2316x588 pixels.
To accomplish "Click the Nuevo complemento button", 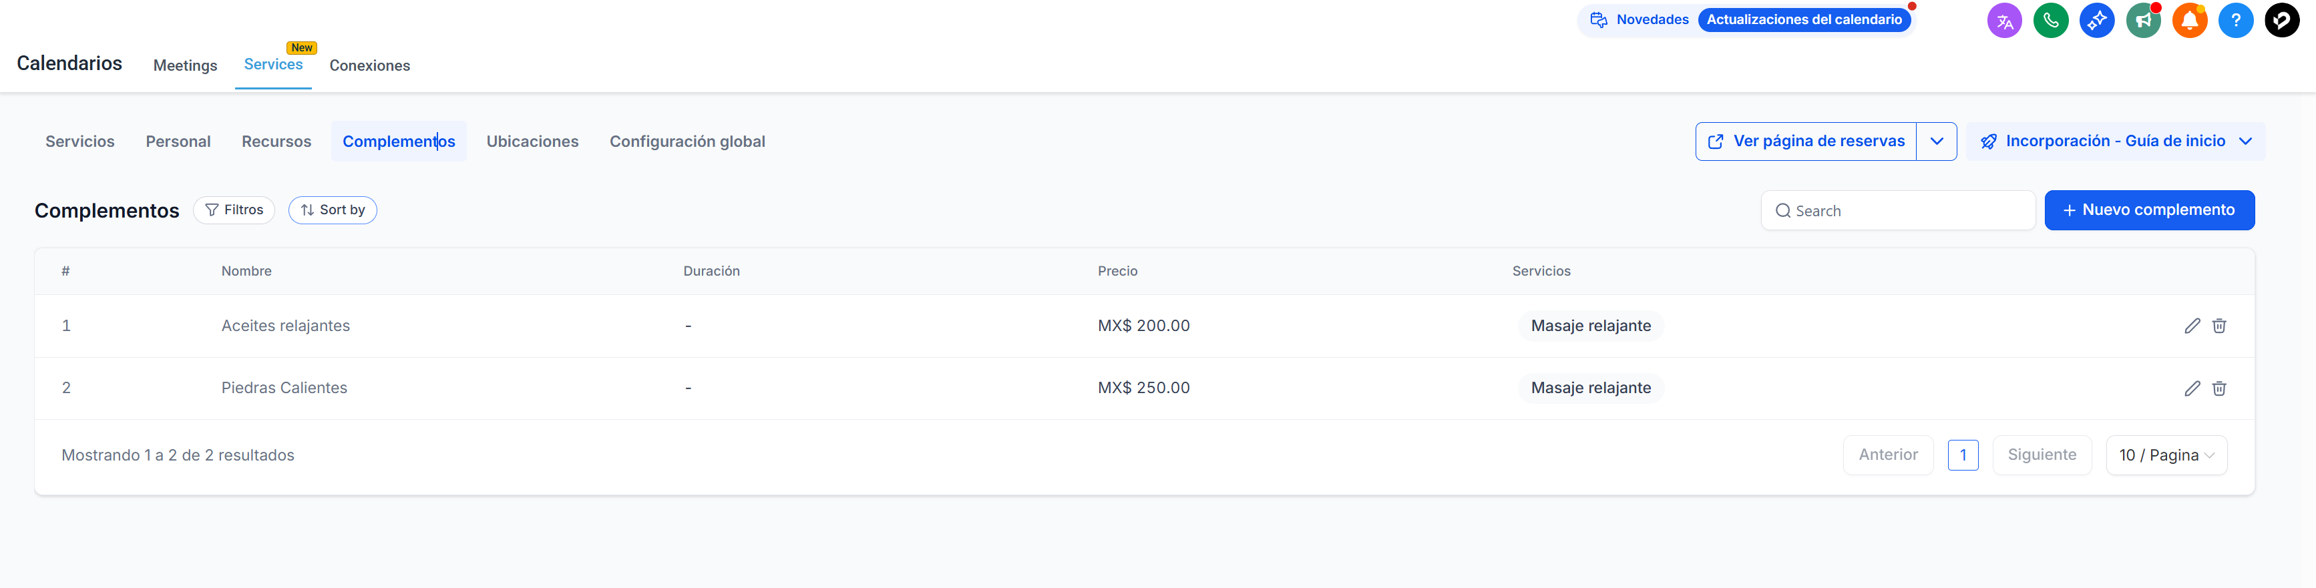I will [2149, 210].
